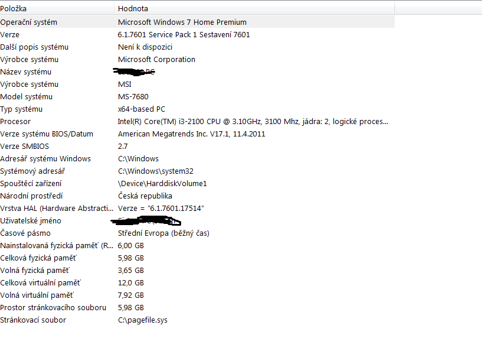Select the Systémový adresář row label
The image size is (482, 361).
pos(32,171)
